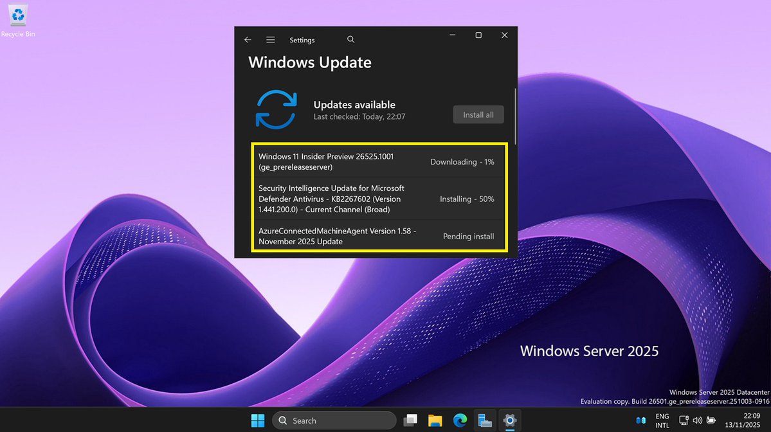Click the Settings gear on the taskbar

click(510, 420)
